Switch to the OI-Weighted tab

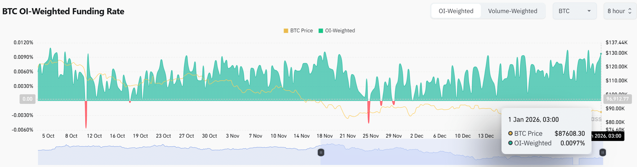tap(456, 11)
